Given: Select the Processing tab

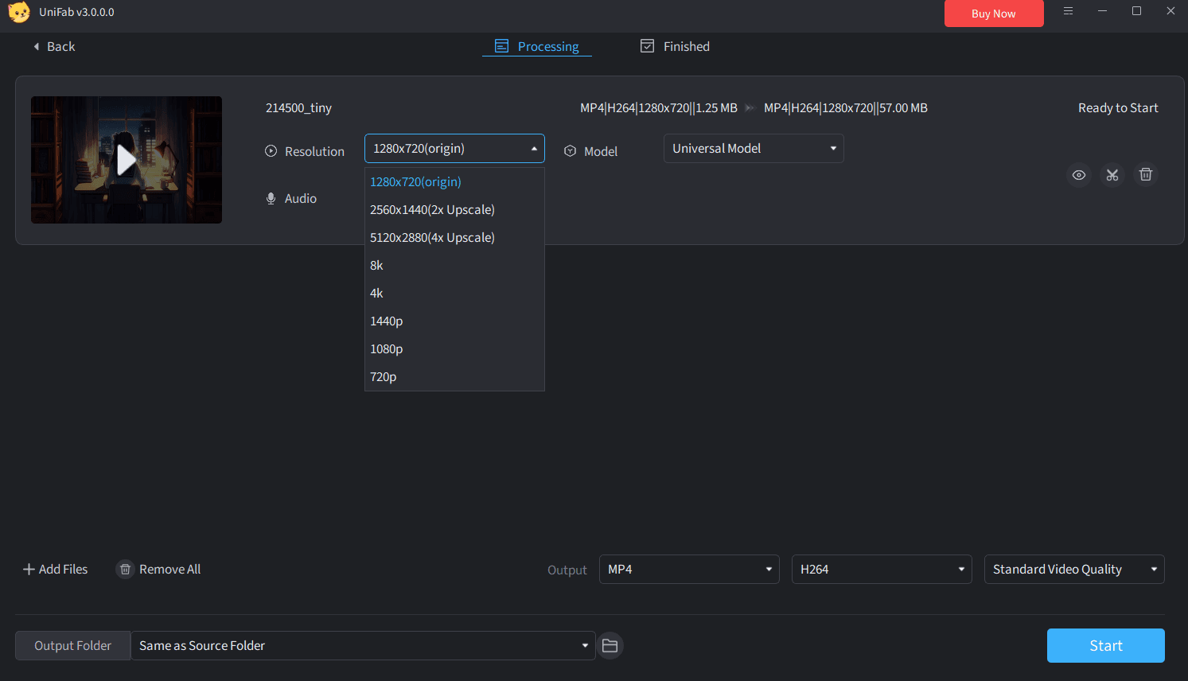Looking at the screenshot, I should point(536,46).
